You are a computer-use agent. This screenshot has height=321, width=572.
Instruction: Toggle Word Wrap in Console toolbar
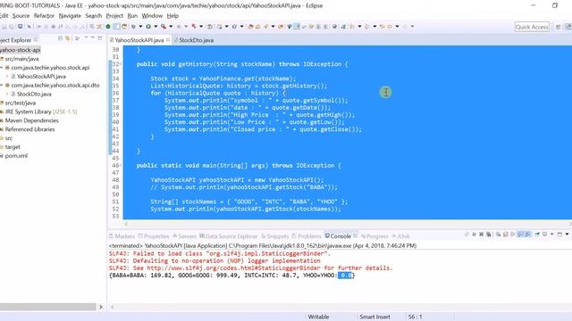[512, 234]
